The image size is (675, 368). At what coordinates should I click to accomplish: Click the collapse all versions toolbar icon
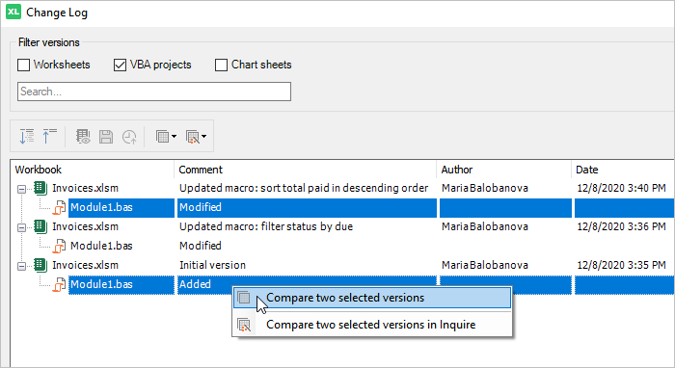[49, 136]
